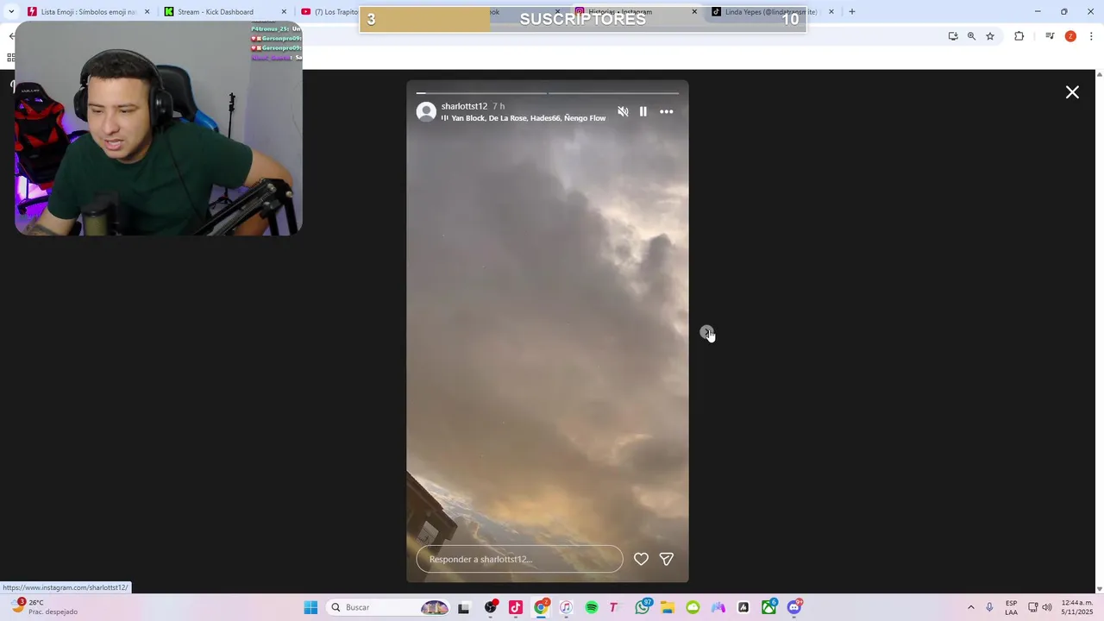Image resolution: width=1104 pixels, height=621 pixels.
Task: Open the story's three-dot options menu
Action: 667,111
